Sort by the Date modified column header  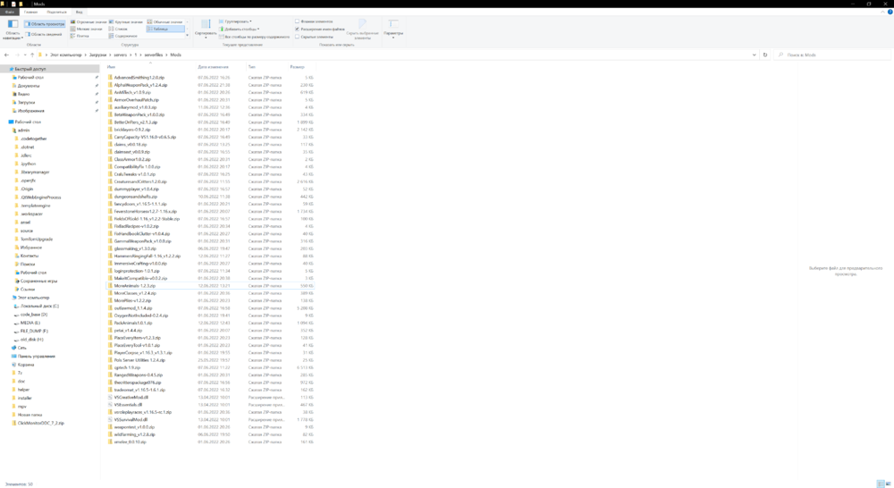tap(214, 67)
